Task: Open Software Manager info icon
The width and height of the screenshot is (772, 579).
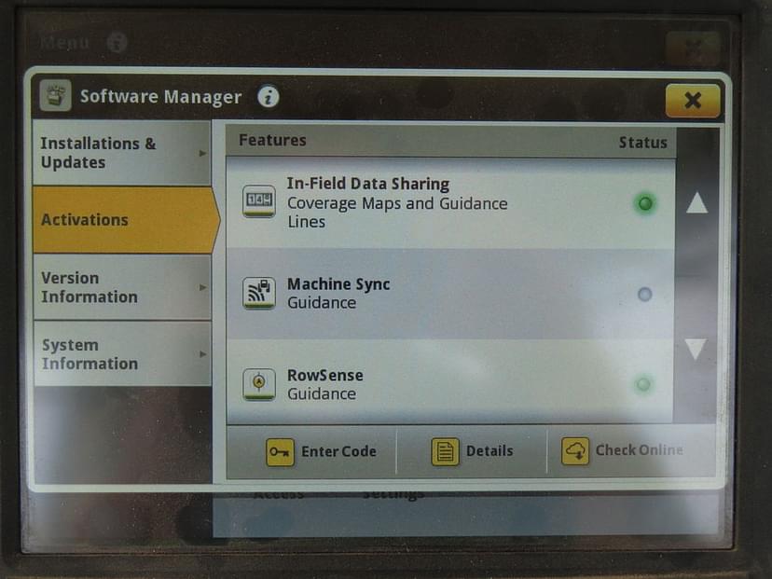Action: (x=269, y=97)
